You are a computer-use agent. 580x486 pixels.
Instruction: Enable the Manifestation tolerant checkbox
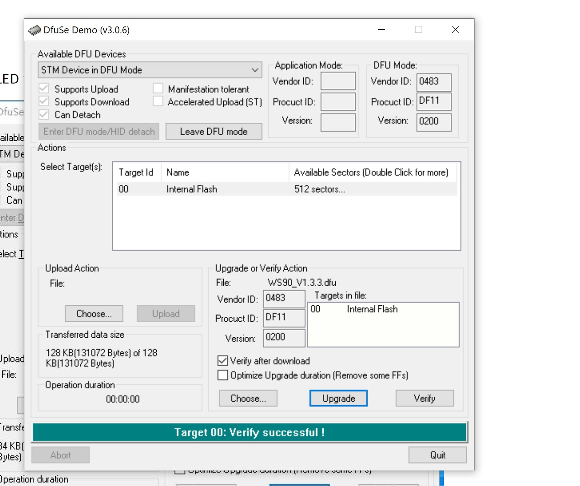click(158, 89)
